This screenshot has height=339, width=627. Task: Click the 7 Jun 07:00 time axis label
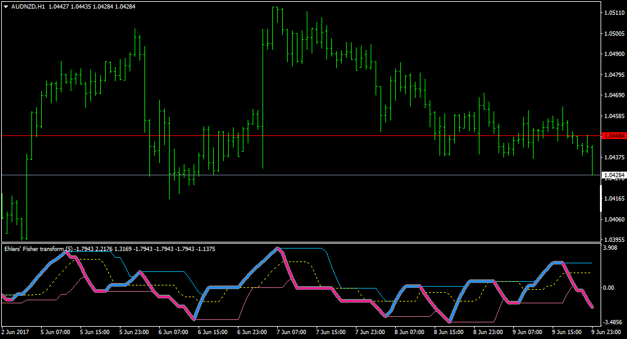(x=291, y=332)
